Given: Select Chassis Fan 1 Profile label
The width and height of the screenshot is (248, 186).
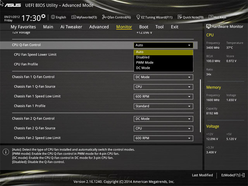Looking at the screenshot, I should [x=29, y=106].
